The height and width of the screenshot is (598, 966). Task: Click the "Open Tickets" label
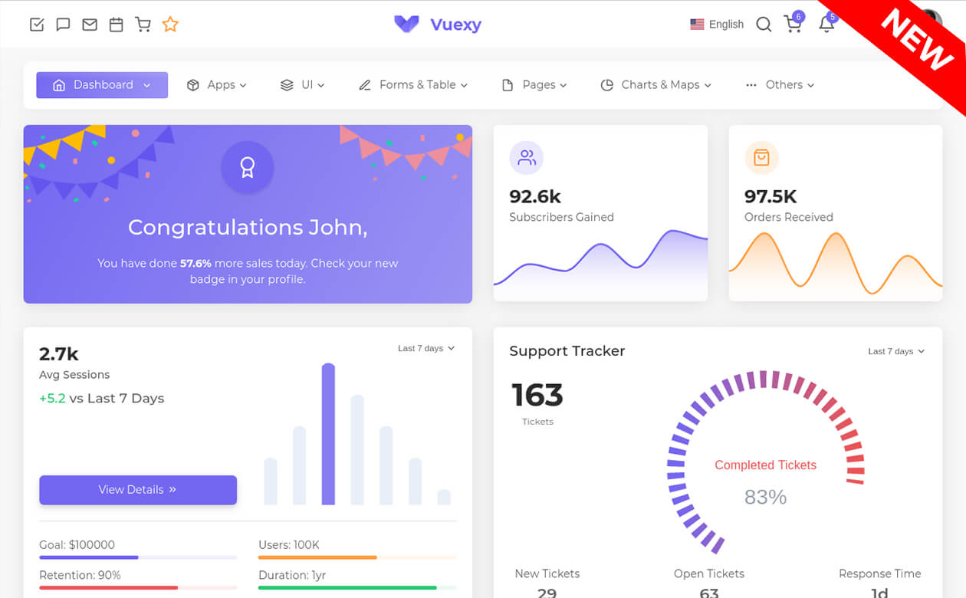[x=709, y=574]
